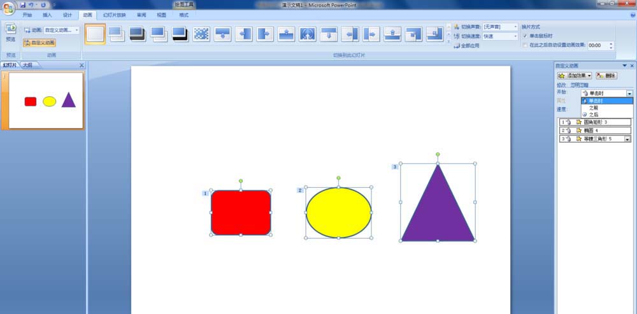637x314 pixels.
Task: Click the yellow ellipse shape
Action: 338,213
